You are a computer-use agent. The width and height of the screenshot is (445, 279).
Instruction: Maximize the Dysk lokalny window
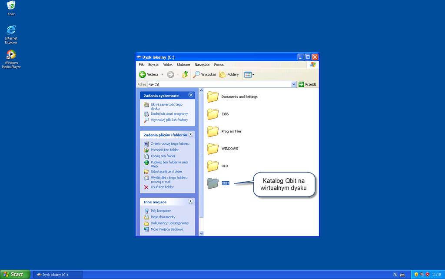(308, 57)
